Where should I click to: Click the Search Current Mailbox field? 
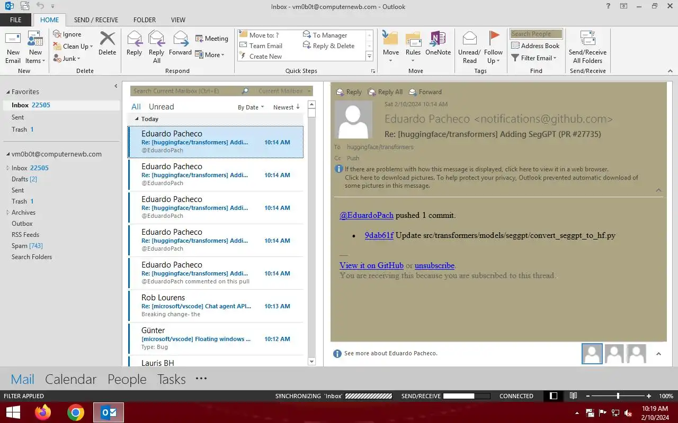click(x=185, y=91)
